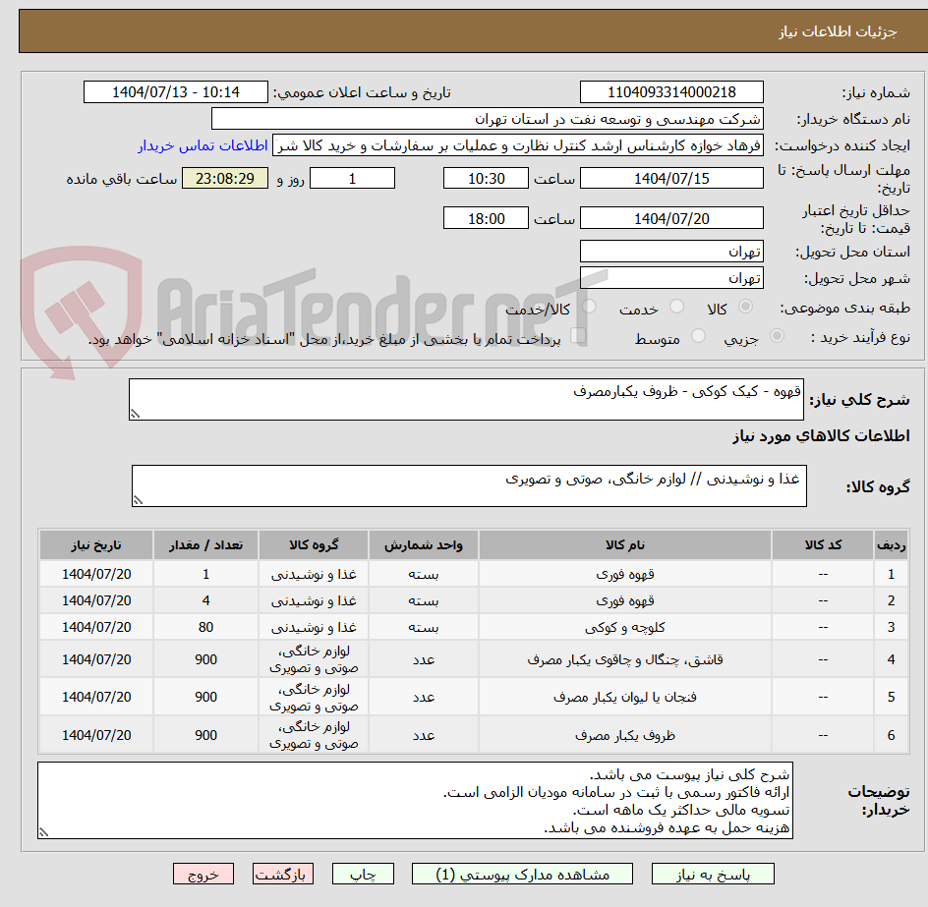Click the ساعت باقی مانده countdown timer
The width and height of the screenshot is (928, 907).
[x=224, y=178]
